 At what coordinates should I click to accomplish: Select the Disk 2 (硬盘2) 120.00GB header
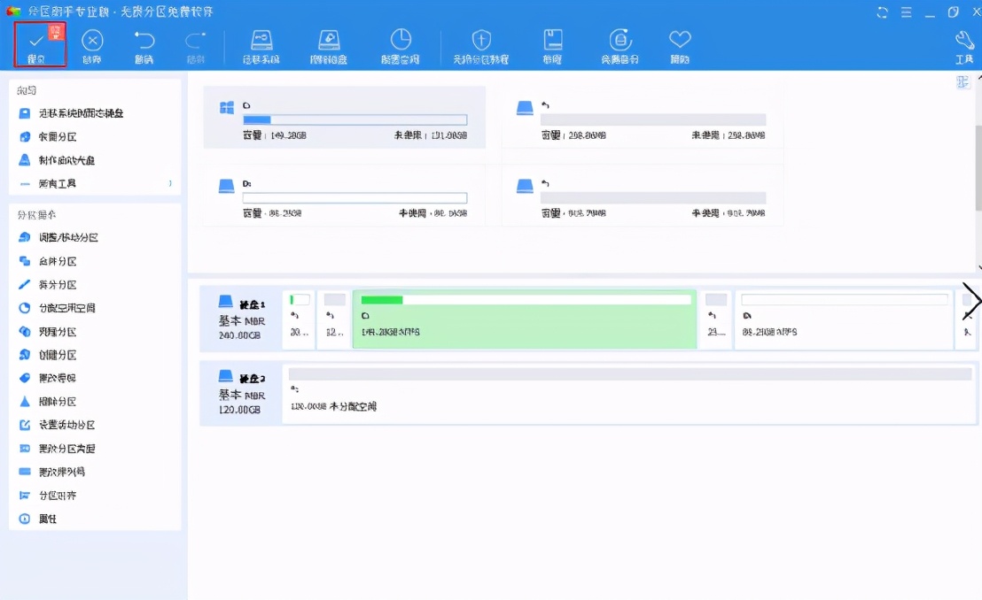(241, 393)
